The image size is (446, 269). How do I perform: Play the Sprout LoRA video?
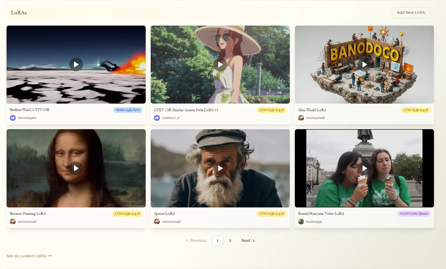pyautogui.click(x=220, y=168)
